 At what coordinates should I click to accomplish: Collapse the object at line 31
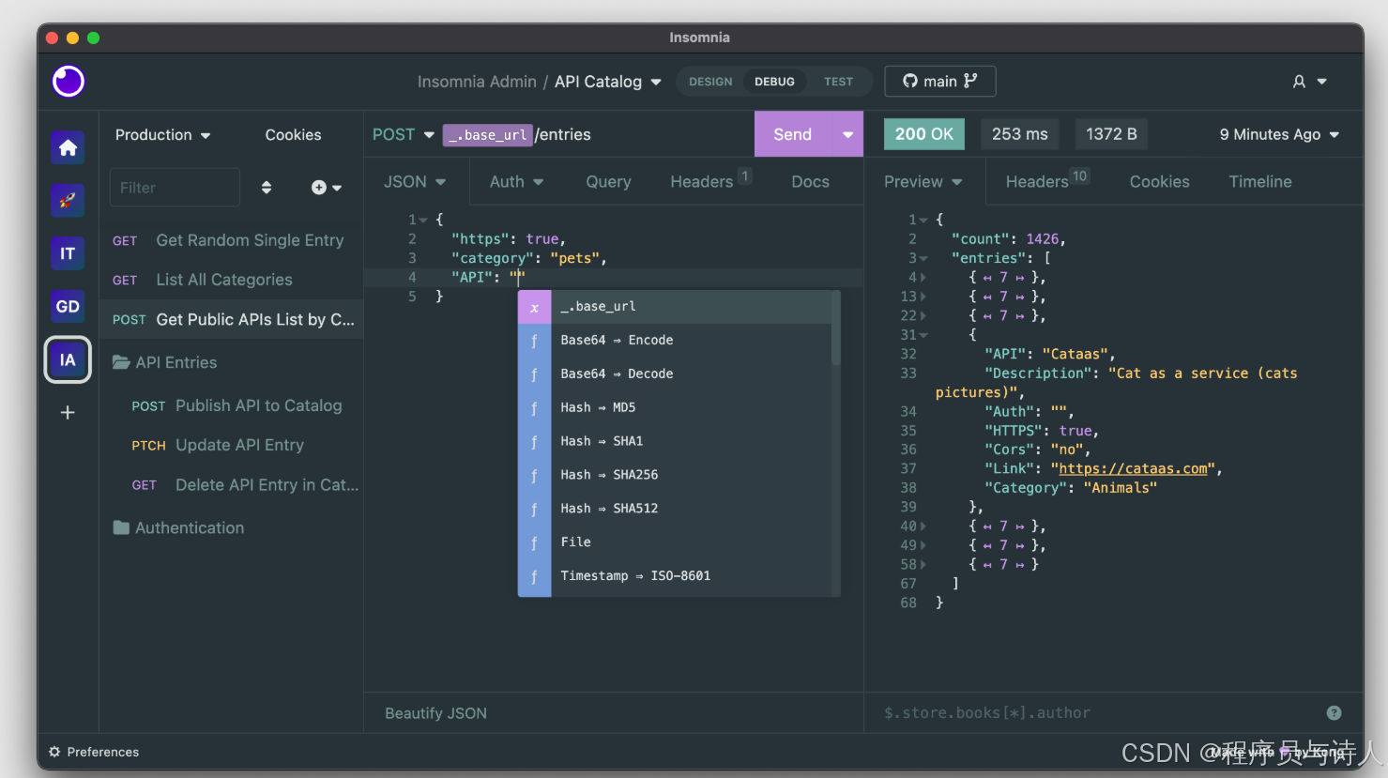coord(923,335)
